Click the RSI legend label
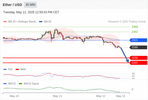The height and width of the screenshot is (100, 148). click(x=10, y=69)
